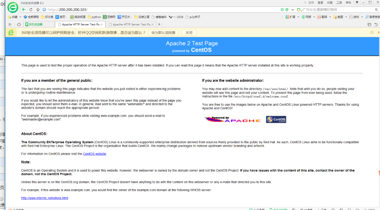380x210 pixels.
Task: Click the "About CentOS:" heading
Action: (x=34, y=134)
